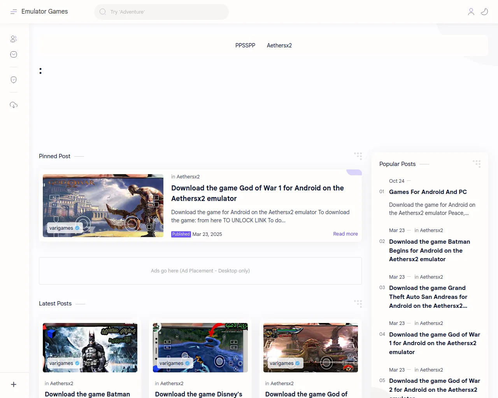The height and width of the screenshot is (398, 498).
Task: Open popular post Batman Begins for Android
Action: coord(430,250)
